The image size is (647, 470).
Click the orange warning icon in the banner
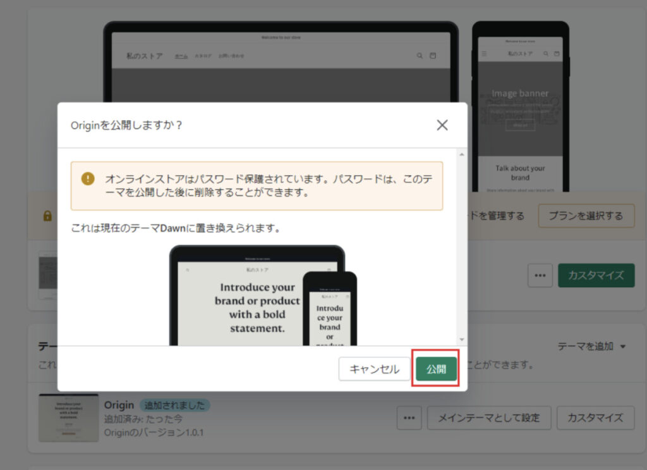(x=88, y=178)
